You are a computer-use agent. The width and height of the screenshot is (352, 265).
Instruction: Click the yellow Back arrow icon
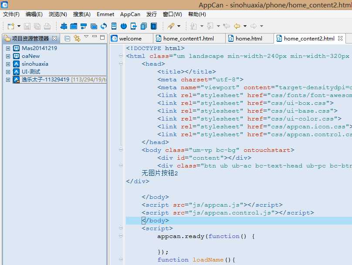point(237,26)
